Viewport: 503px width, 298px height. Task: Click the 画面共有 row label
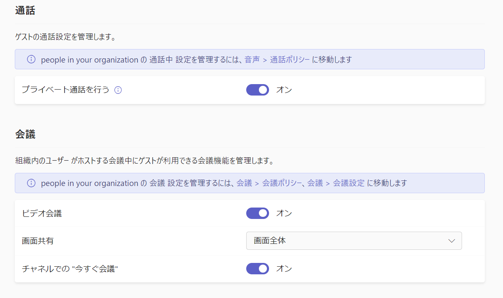click(x=38, y=241)
